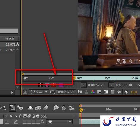Toggle the transparency grid checkerboard icon
This screenshot has height=127, width=140.
(x=106, y=92)
